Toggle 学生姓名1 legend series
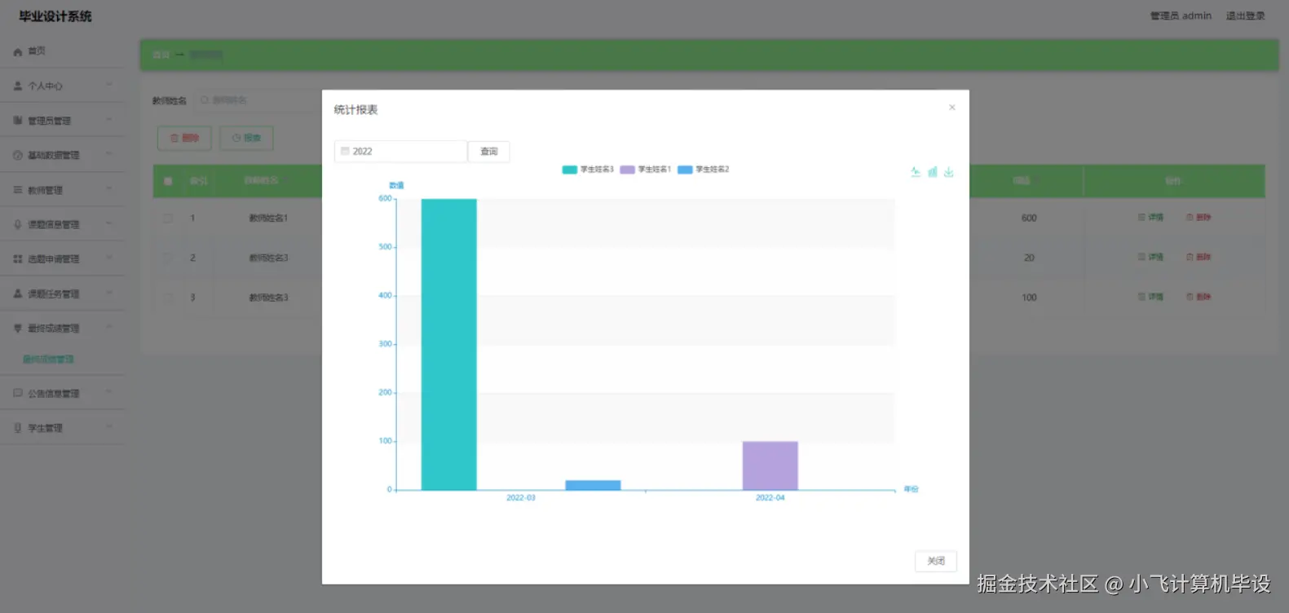Image resolution: width=1289 pixels, height=613 pixels. pos(646,170)
